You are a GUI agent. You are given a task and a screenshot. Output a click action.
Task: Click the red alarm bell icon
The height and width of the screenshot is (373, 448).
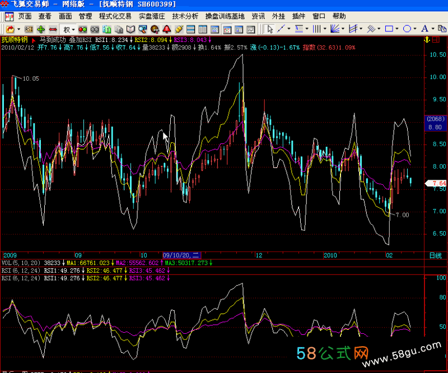166,29
